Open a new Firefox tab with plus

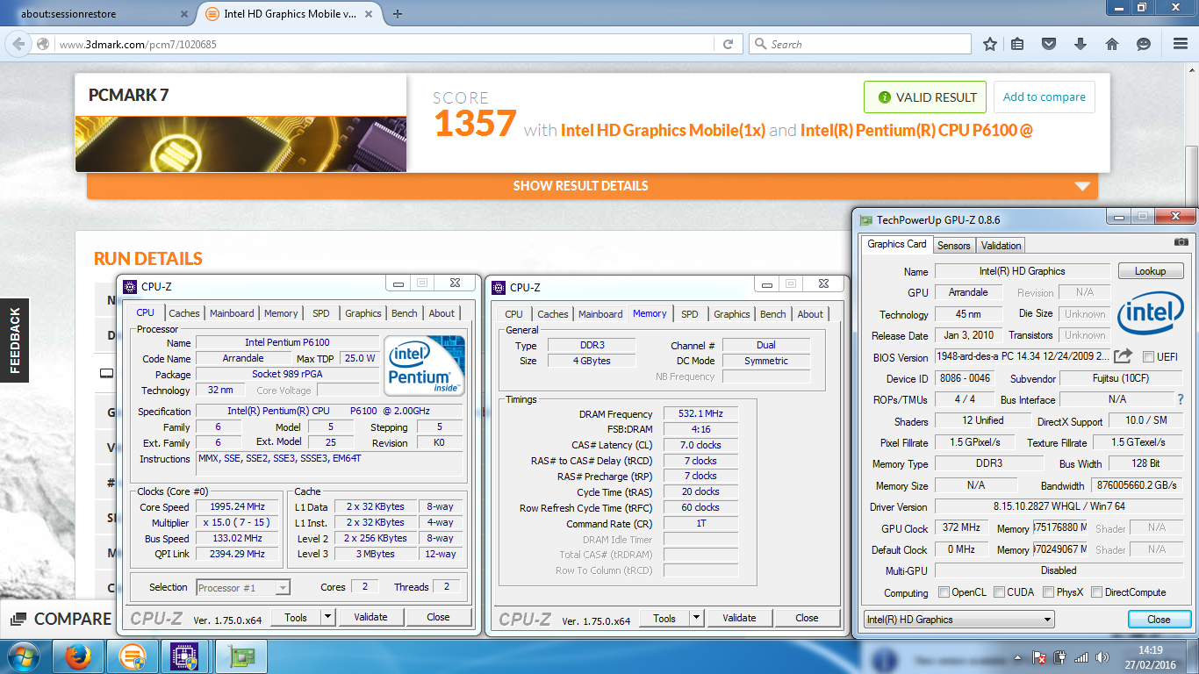(x=398, y=14)
